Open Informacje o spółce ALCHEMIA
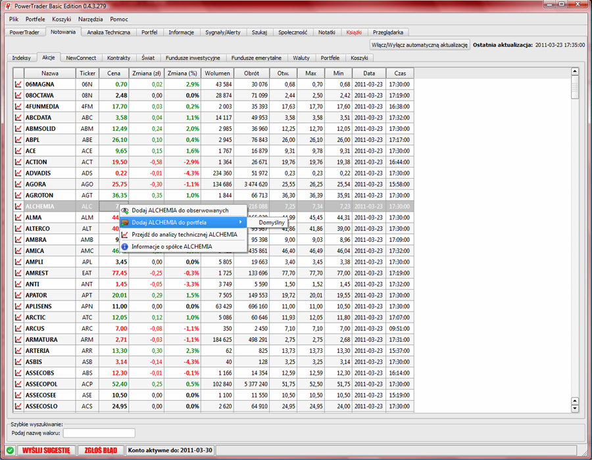 (x=184, y=246)
